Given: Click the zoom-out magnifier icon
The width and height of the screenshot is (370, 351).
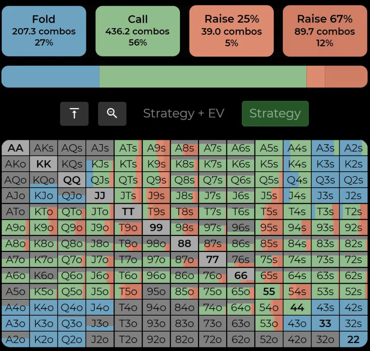Looking at the screenshot, I should click(x=112, y=114).
